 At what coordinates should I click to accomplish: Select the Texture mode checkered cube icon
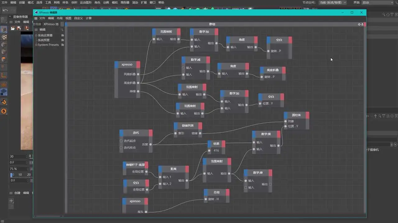point(4,37)
